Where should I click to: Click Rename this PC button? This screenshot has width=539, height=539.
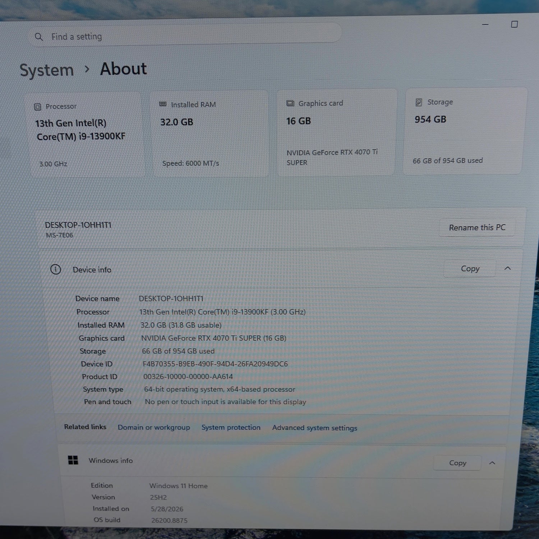pyautogui.click(x=477, y=227)
